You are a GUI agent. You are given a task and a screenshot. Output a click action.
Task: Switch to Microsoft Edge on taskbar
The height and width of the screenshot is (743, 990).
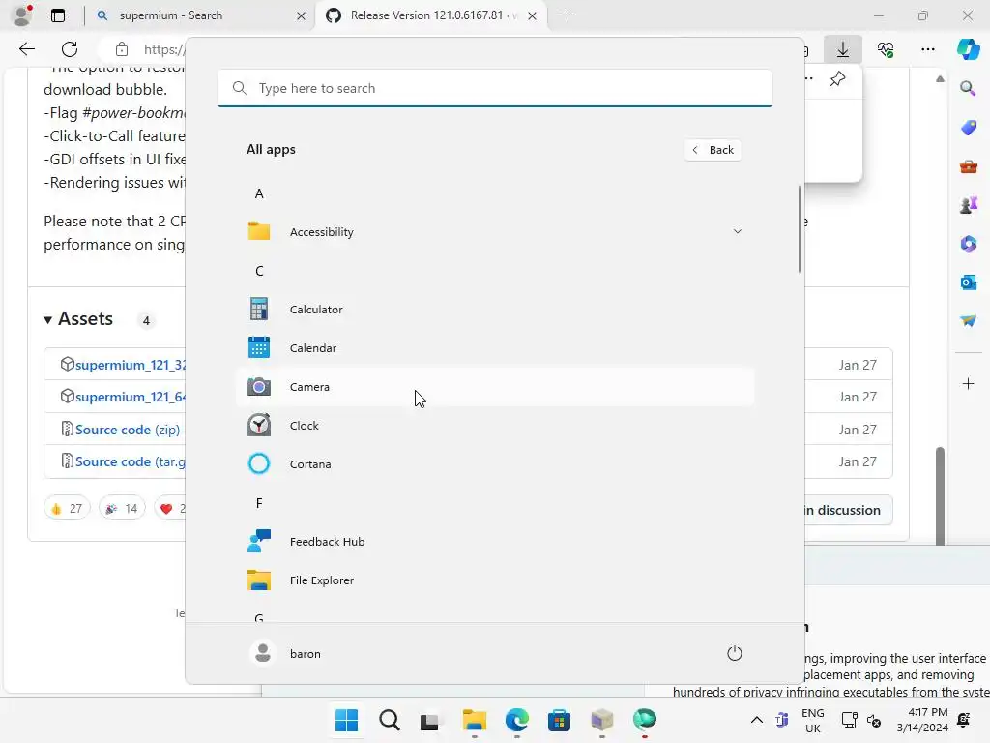click(x=517, y=720)
